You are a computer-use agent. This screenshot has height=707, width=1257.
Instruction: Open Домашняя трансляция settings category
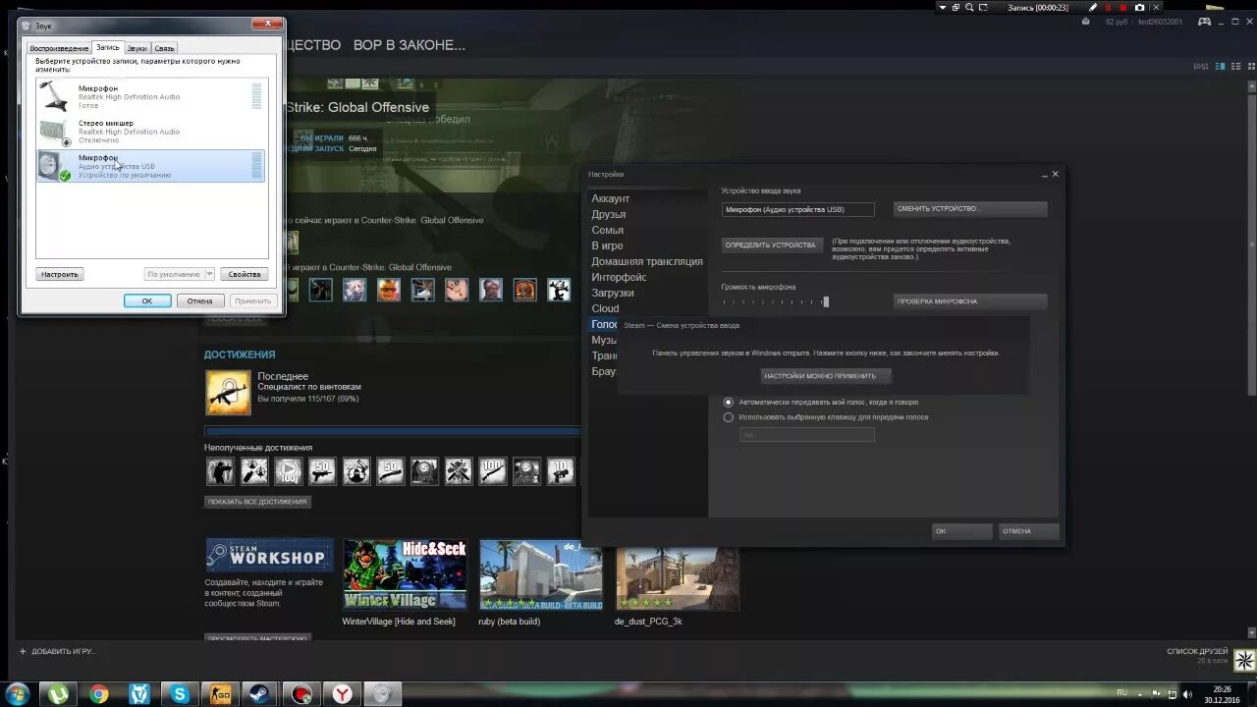(x=647, y=261)
